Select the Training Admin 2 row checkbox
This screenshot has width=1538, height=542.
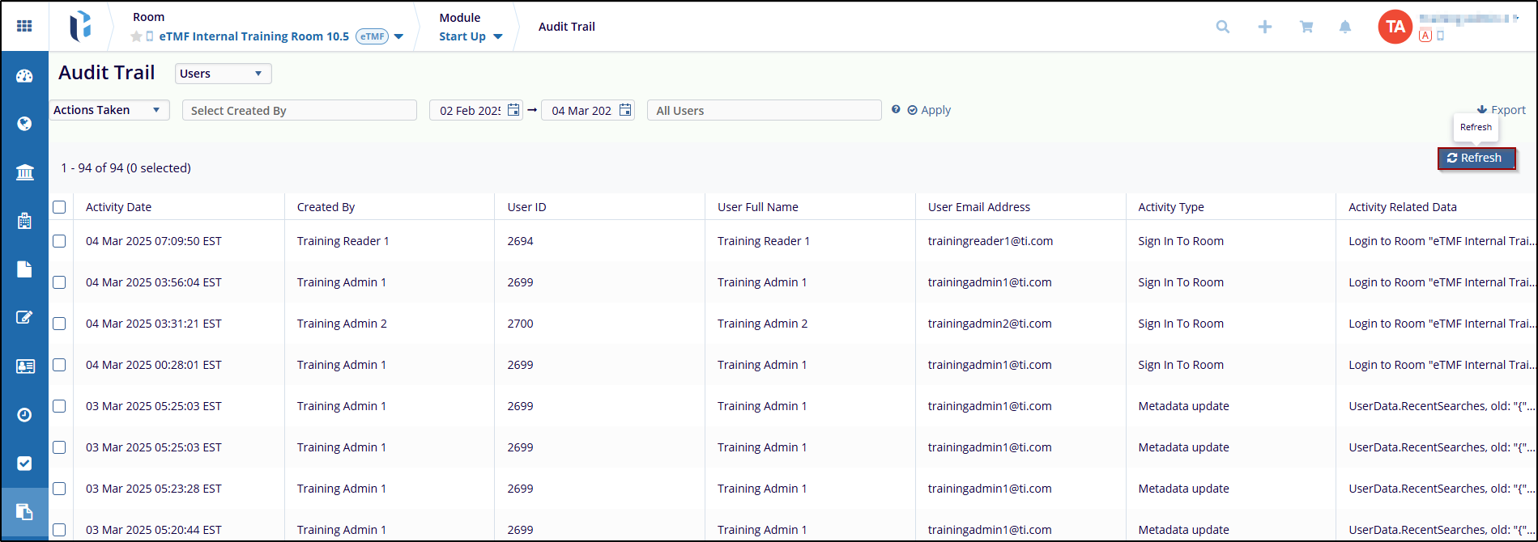[59, 324]
